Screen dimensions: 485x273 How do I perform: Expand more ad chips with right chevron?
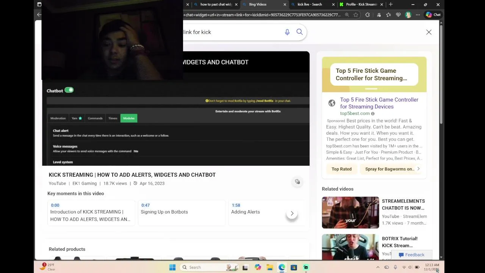[x=418, y=169]
